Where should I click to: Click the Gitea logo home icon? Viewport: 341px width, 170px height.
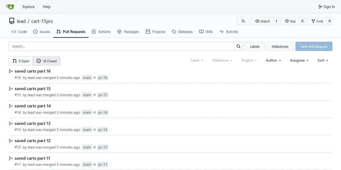pyautogui.click(x=10, y=7)
